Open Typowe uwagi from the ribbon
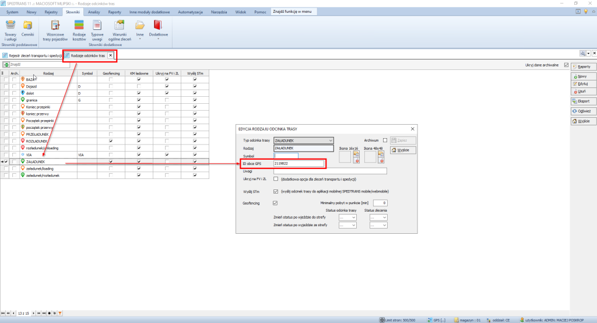The image size is (597, 323). pyautogui.click(x=97, y=29)
